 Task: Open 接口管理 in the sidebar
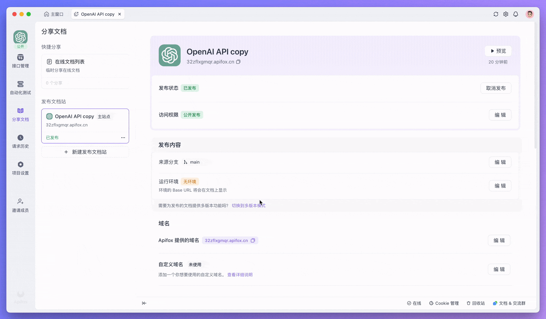(x=20, y=61)
